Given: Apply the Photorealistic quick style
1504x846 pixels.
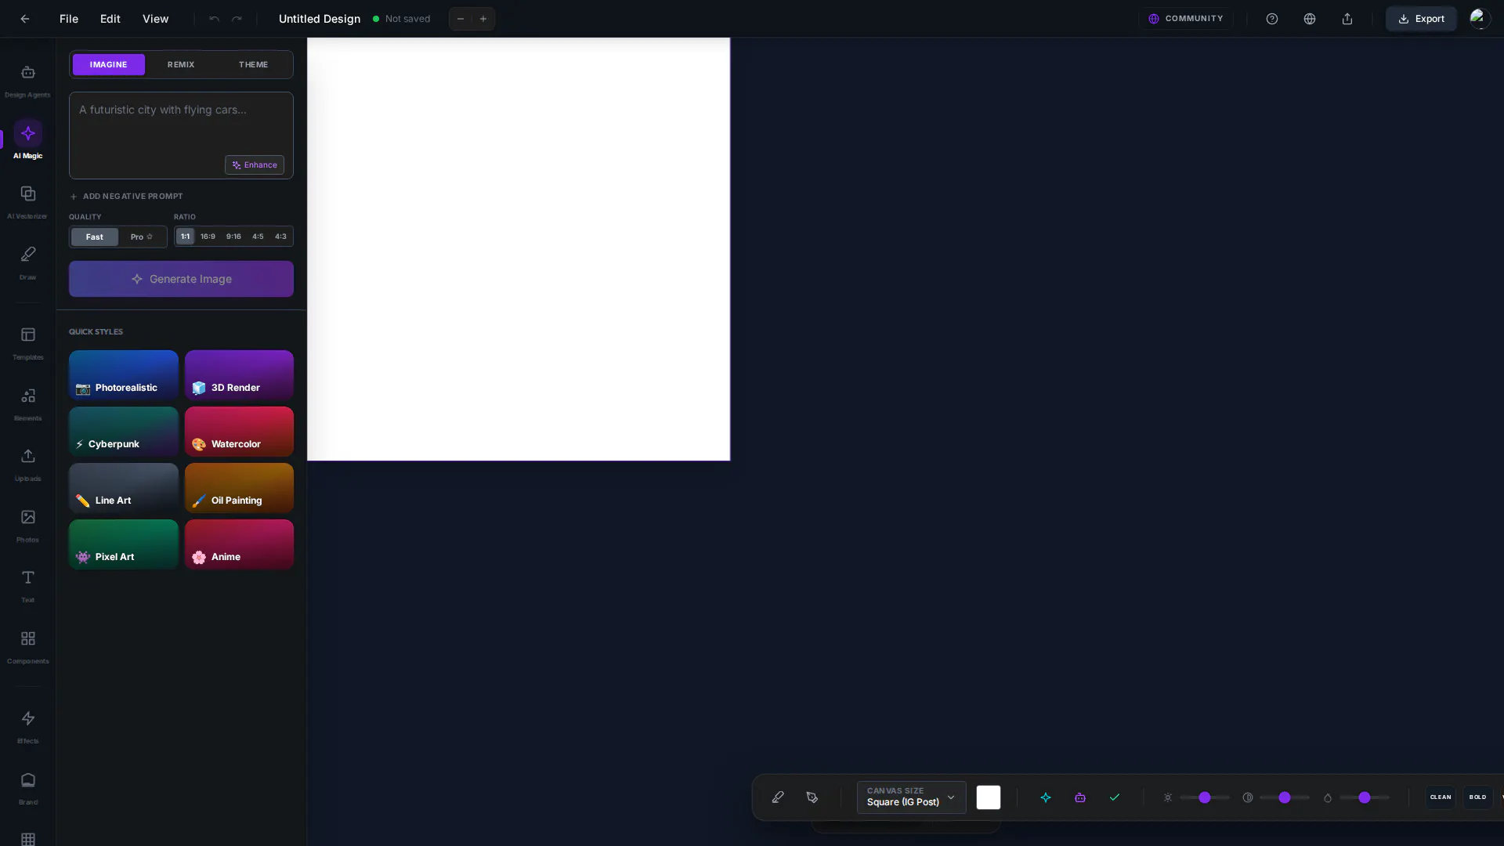Looking at the screenshot, I should pos(124,375).
